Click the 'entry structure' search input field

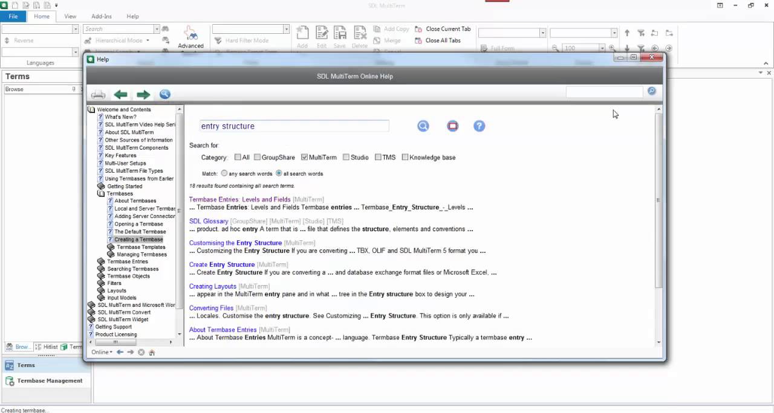(294, 126)
